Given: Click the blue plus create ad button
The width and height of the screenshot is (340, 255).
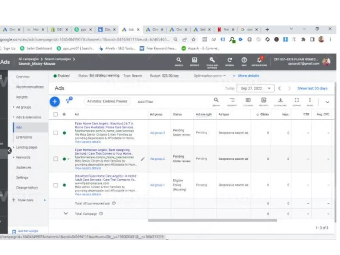Looking at the screenshot, I should click(55, 101).
